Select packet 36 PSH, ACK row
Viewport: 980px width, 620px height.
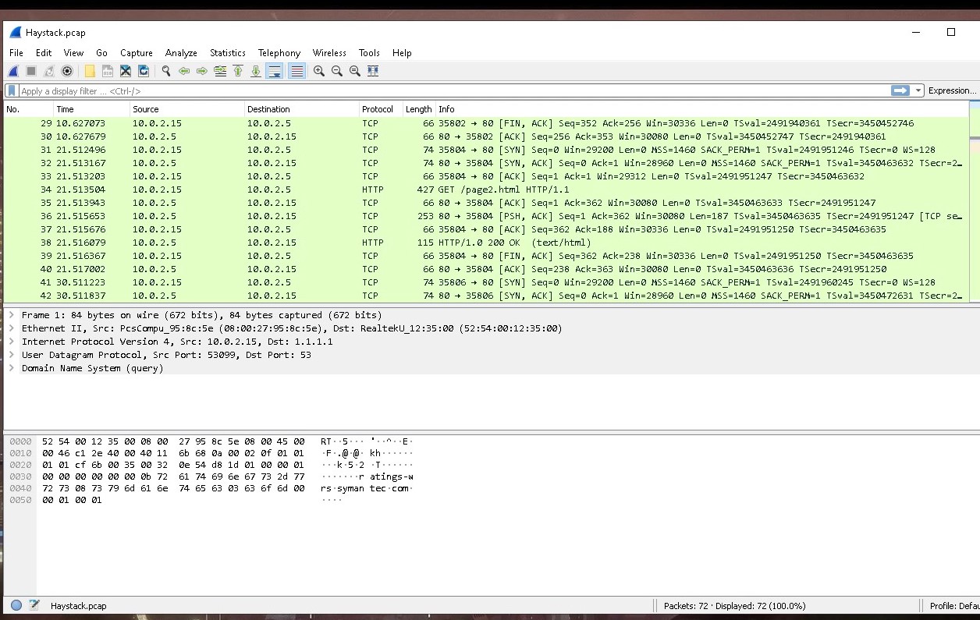(x=486, y=216)
